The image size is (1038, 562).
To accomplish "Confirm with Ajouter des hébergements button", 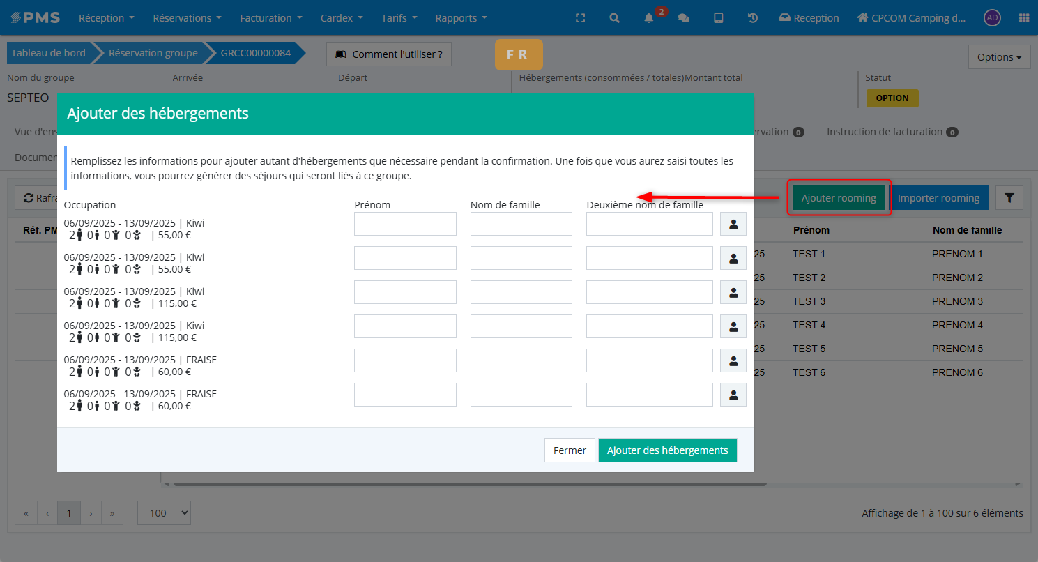I will point(667,450).
